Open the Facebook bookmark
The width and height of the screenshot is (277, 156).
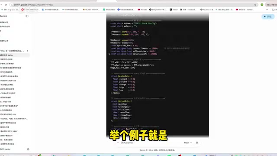coord(188,10)
